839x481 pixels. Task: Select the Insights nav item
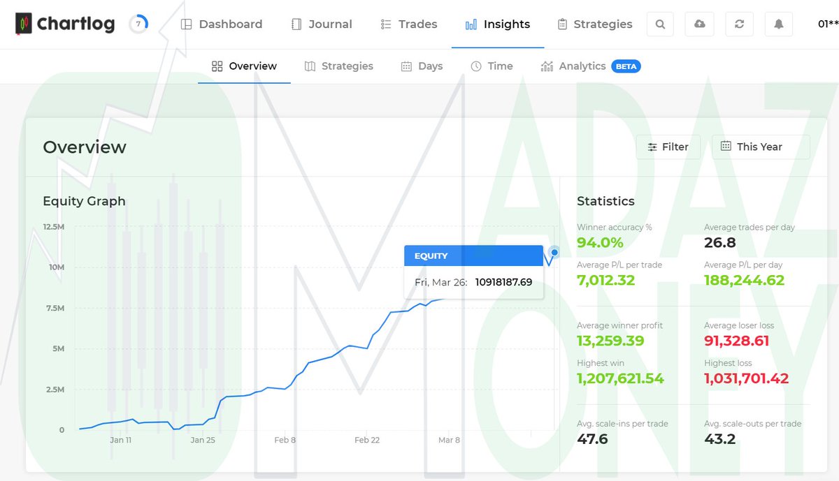click(x=498, y=24)
